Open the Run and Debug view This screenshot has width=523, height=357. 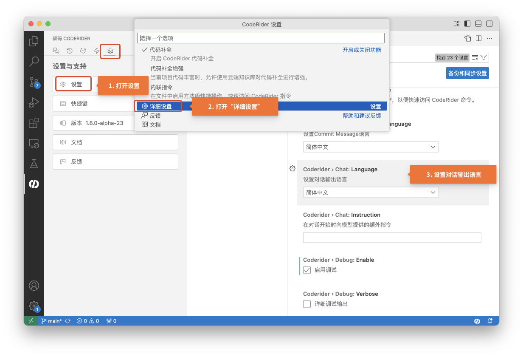(34, 102)
